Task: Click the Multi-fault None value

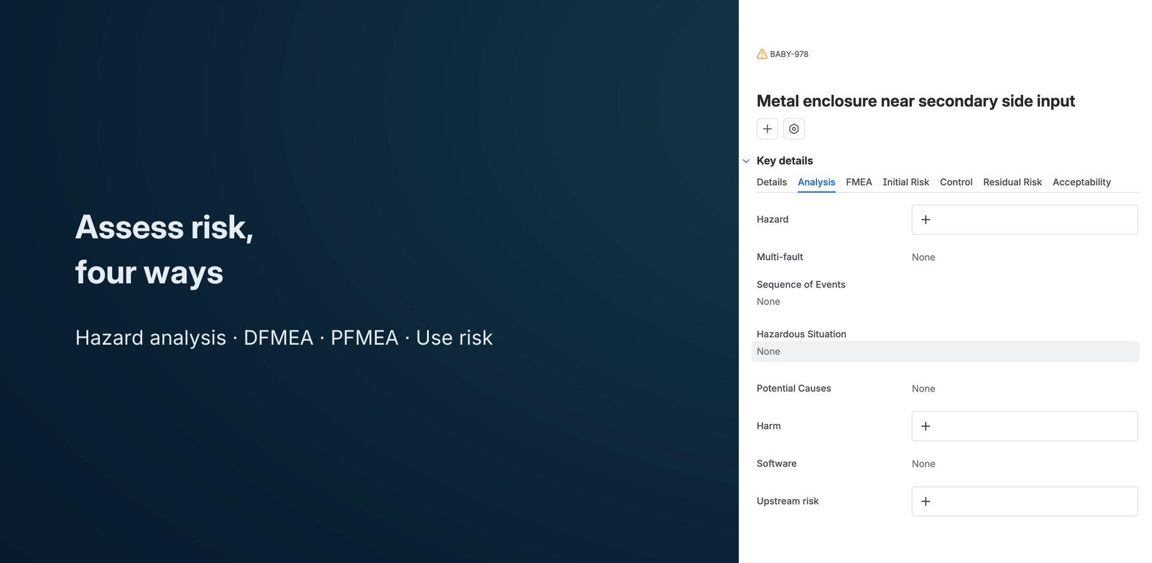Action: 923,257
